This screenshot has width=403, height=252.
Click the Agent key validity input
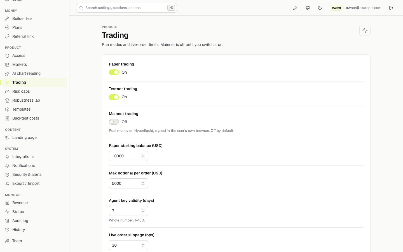[x=128, y=211]
